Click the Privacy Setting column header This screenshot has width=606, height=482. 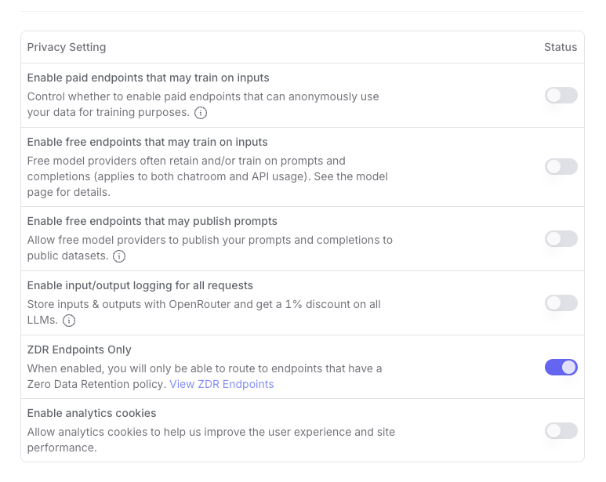[67, 47]
